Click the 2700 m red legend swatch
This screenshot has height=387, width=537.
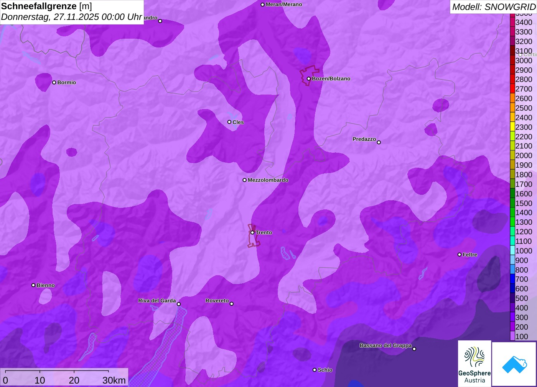pyautogui.click(x=512, y=89)
